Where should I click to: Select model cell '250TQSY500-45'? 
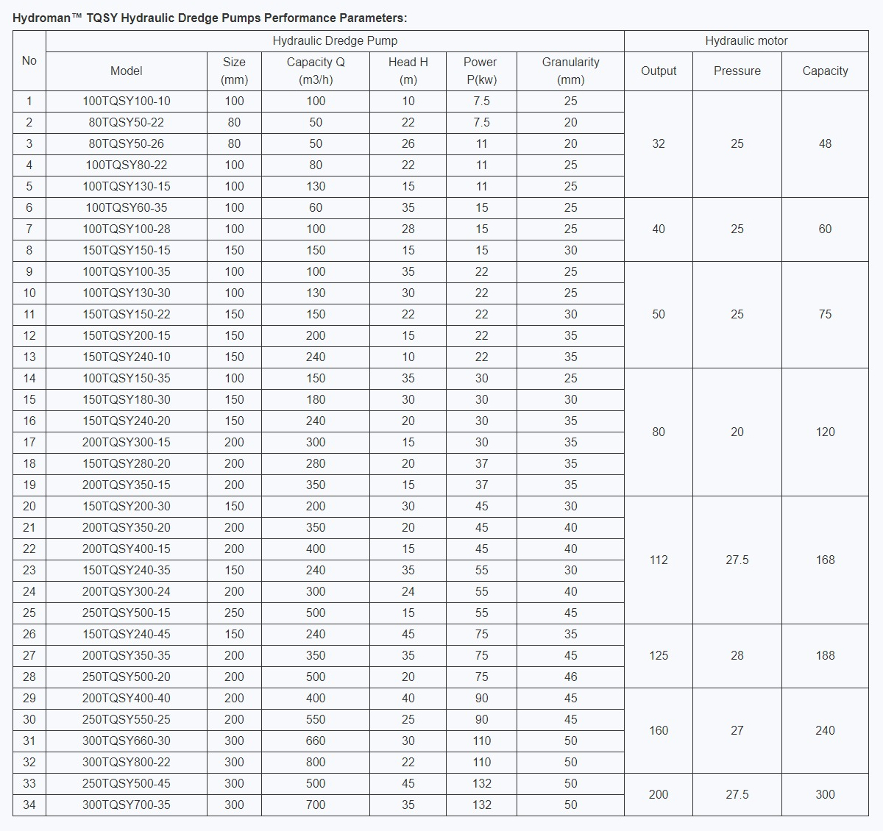tap(127, 784)
